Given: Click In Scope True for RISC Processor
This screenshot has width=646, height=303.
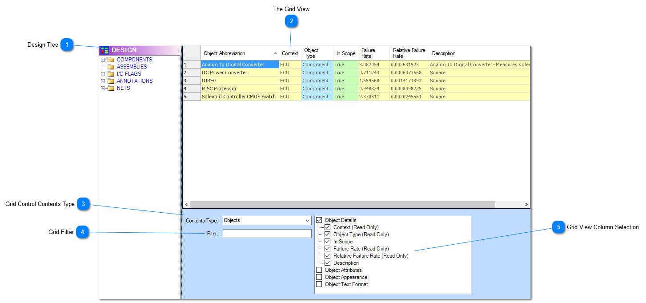Looking at the screenshot, I should 345,89.
